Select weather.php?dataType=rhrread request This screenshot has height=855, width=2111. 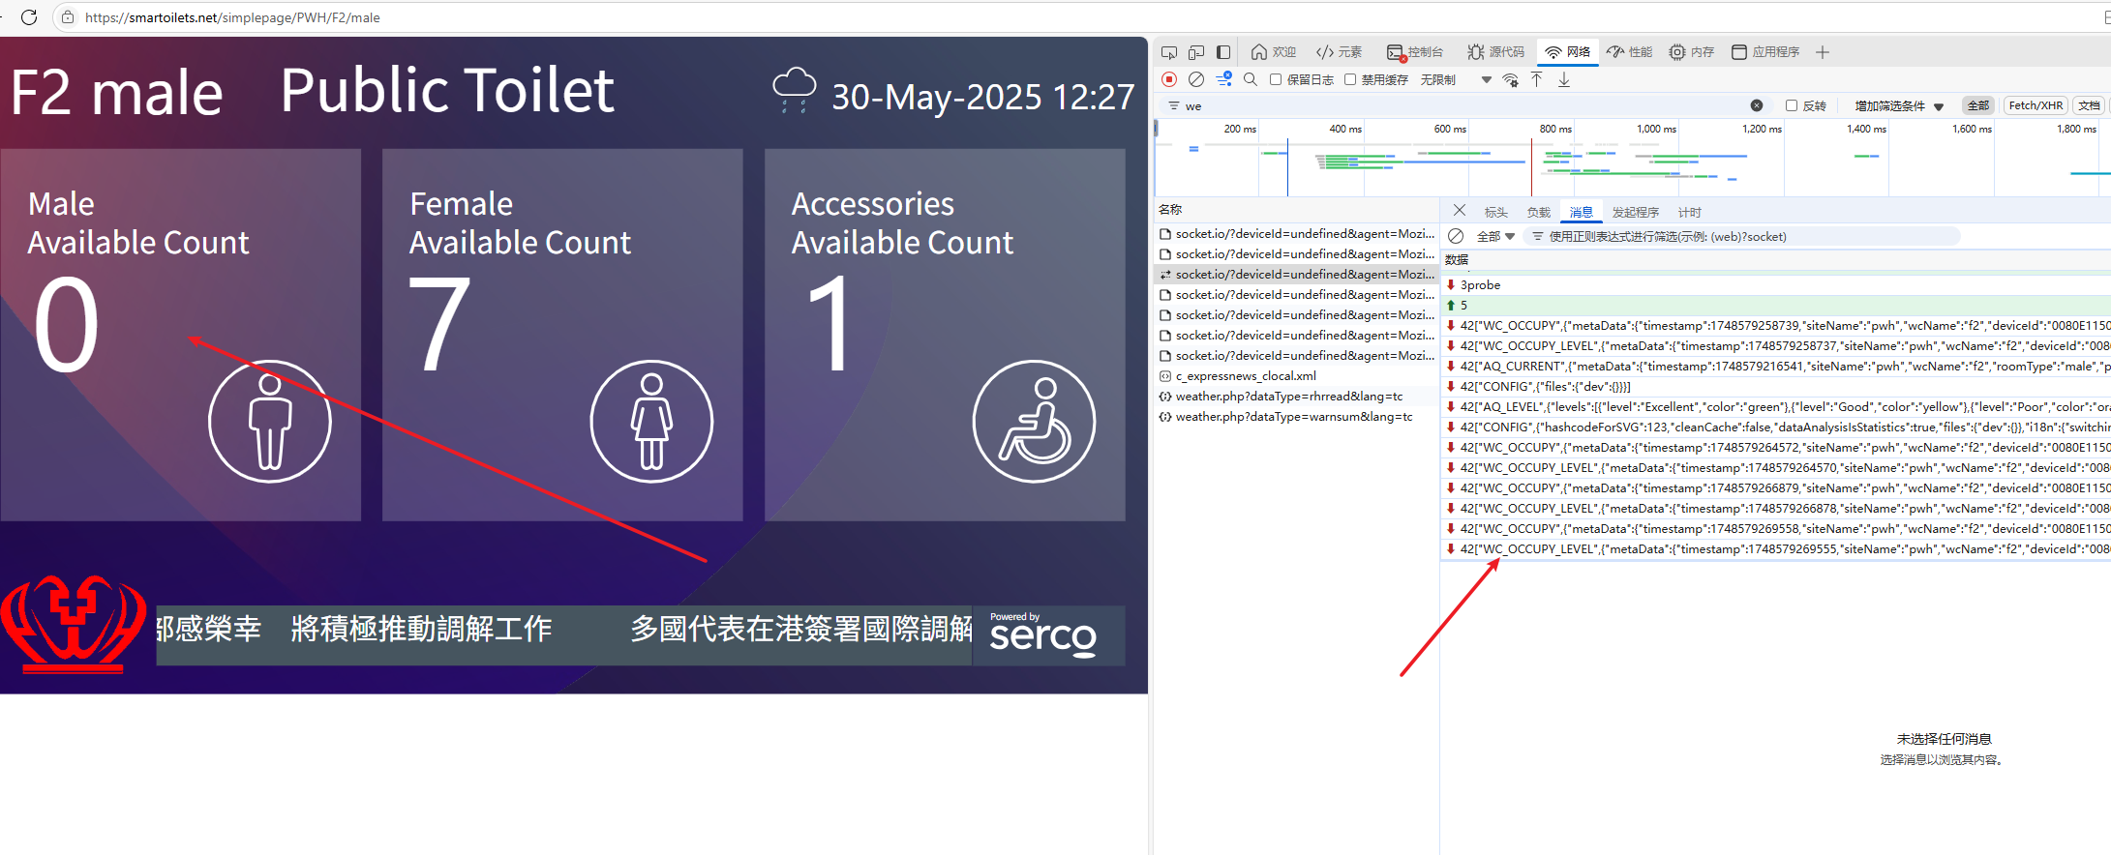tap(1297, 397)
